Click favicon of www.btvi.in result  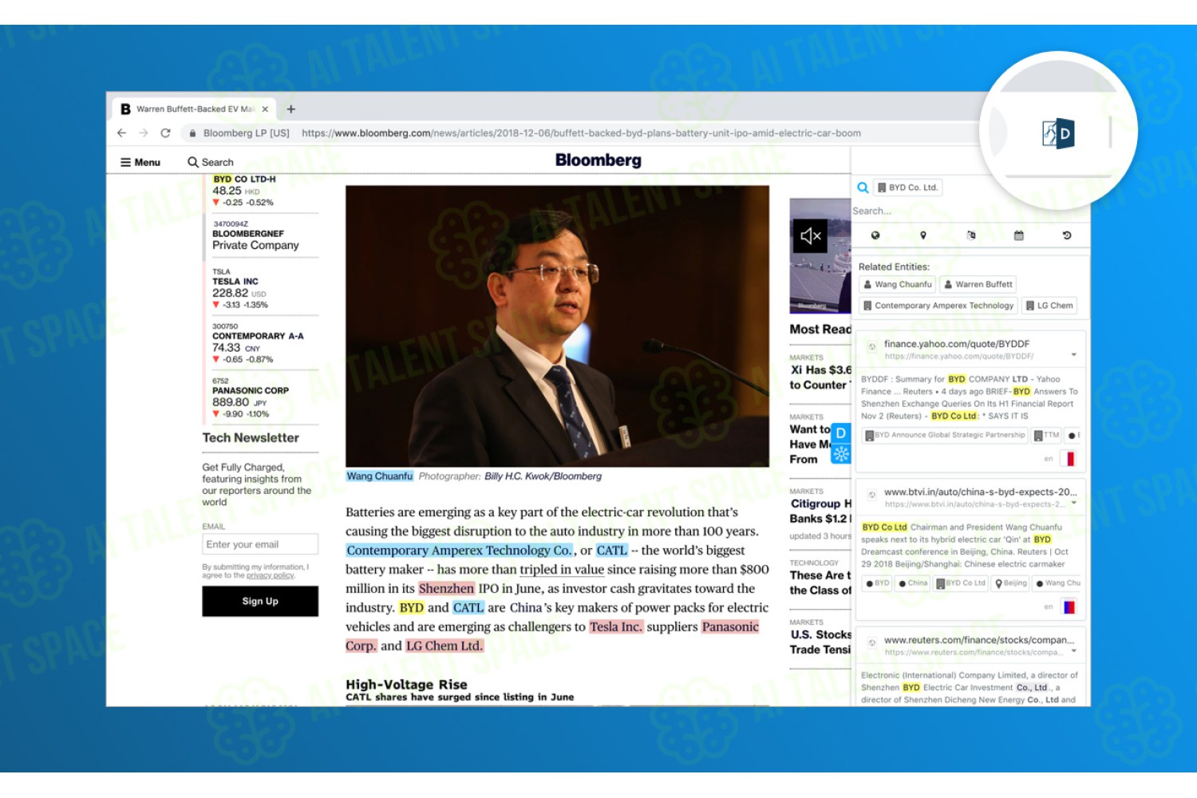[x=872, y=495]
